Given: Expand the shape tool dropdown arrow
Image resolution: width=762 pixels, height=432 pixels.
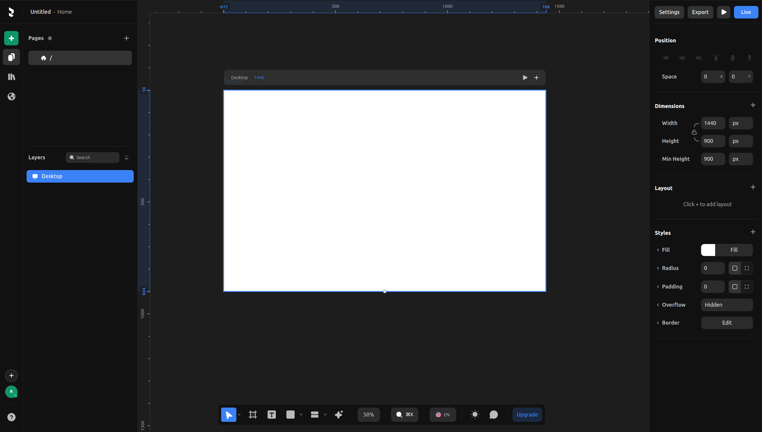Looking at the screenshot, I should [x=301, y=414].
